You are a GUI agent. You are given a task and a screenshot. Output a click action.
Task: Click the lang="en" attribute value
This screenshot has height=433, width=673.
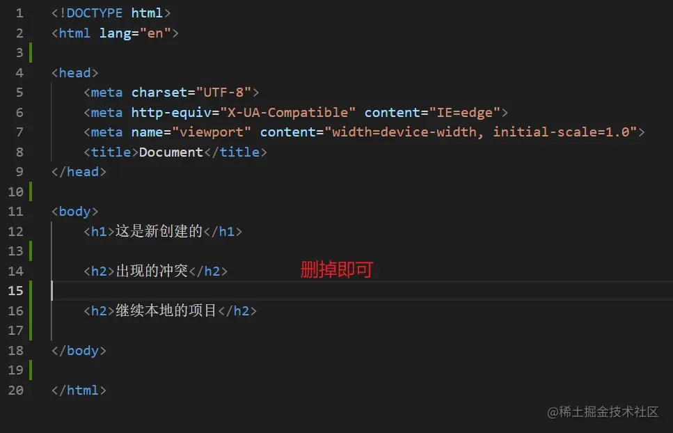(155, 33)
